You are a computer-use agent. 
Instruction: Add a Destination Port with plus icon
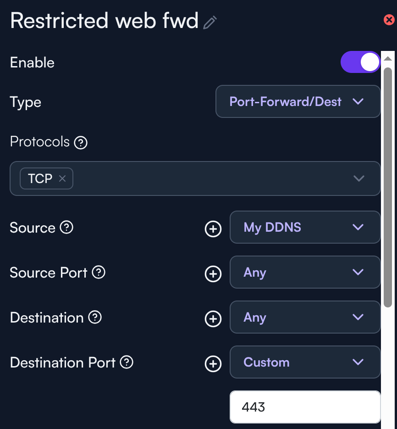[213, 363]
